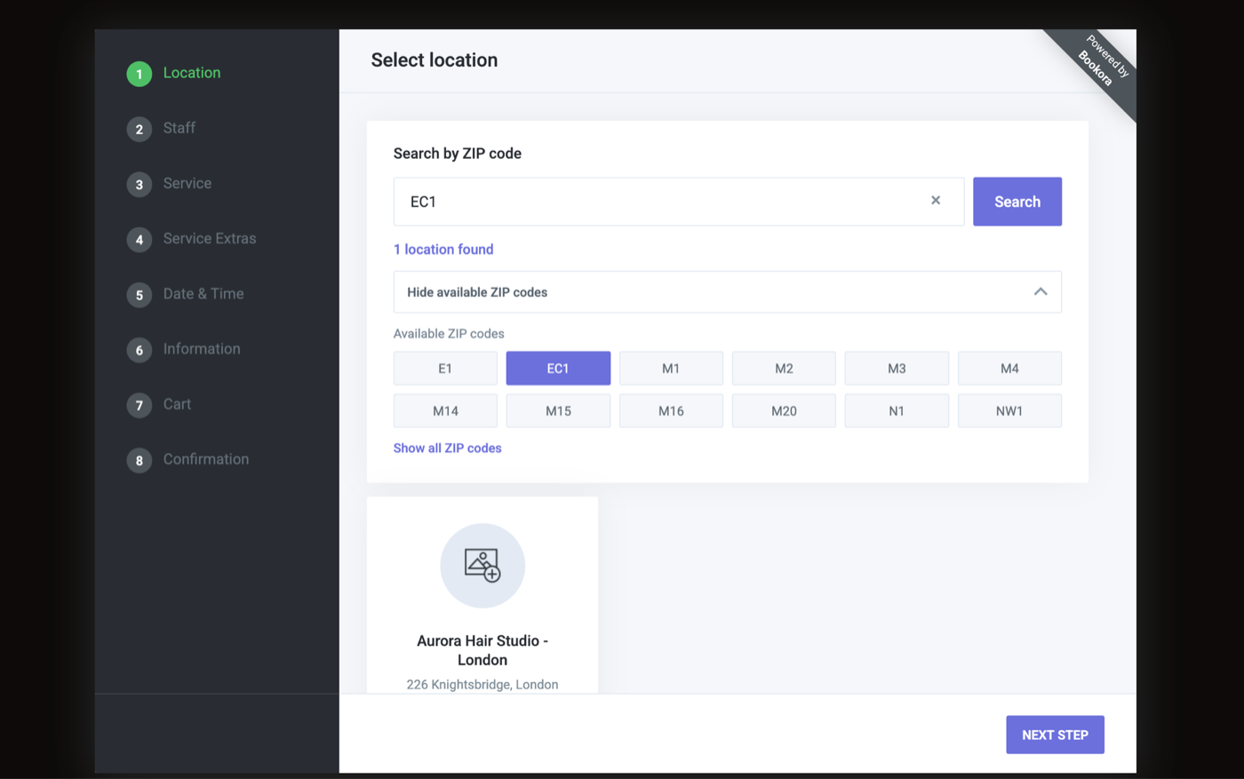Open the Date & Time step

(203, 294)
